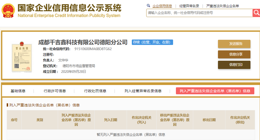Click the 列入日期 column header
260x140 pixels.
pyautogui.click(x=111, y=120)
